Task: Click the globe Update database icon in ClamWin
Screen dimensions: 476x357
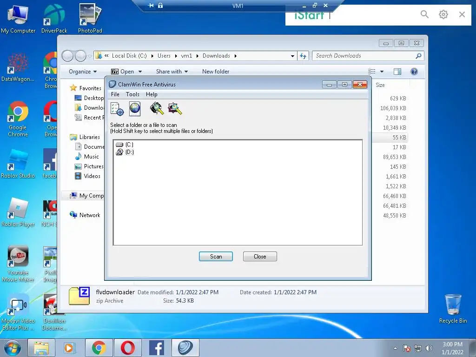Action: pyautogui.click(x=135, y=109)
